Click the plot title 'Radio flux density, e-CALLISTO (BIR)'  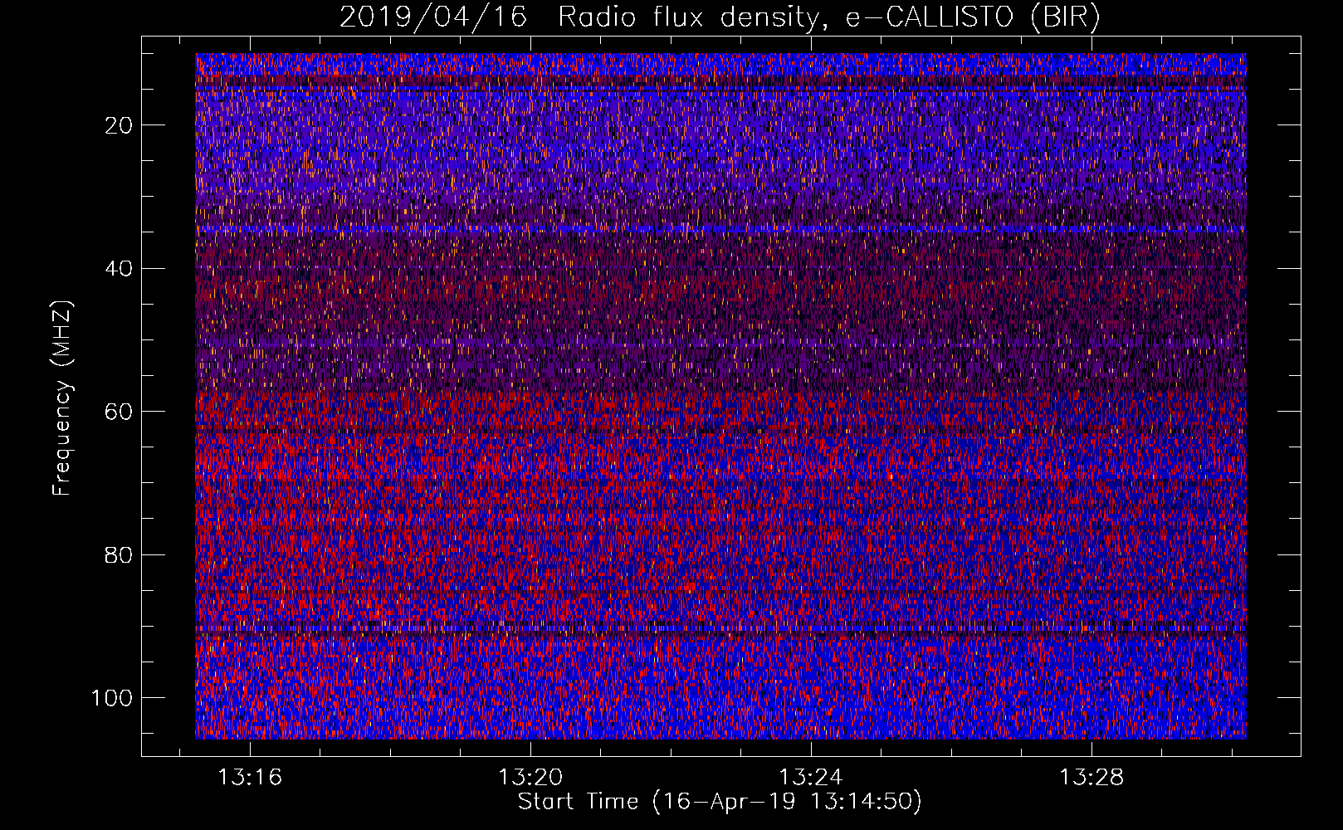829,17
